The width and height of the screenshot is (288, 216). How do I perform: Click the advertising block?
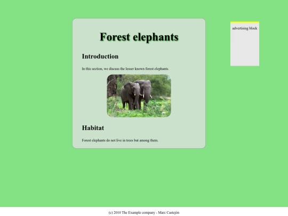[x=245, y=44]
